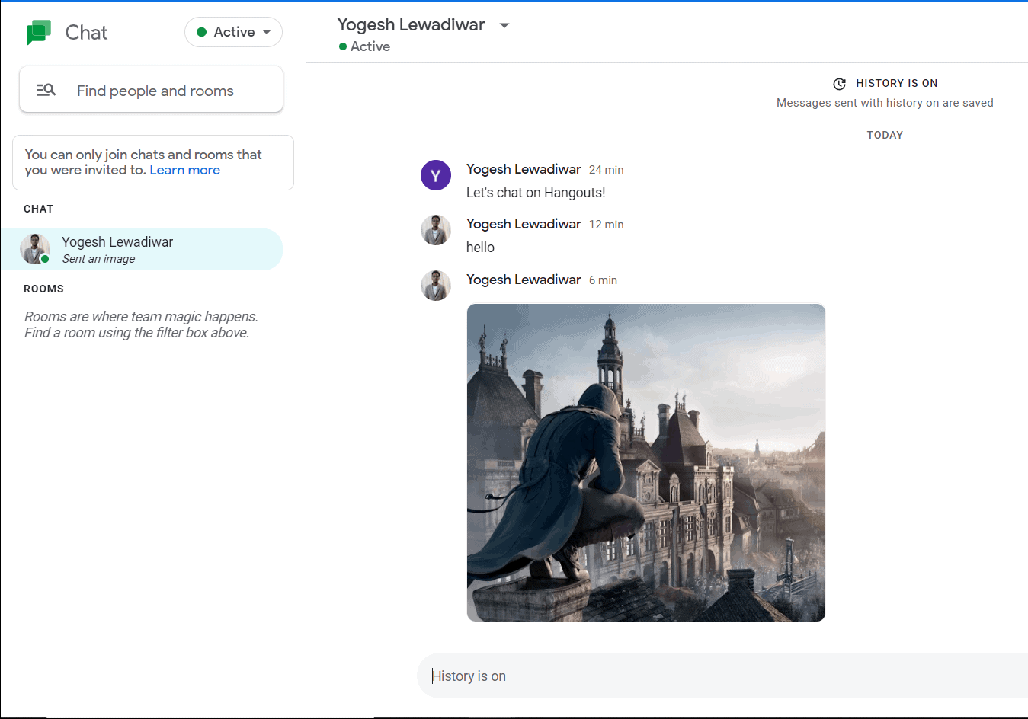Screen dimensions: 1028x719
Task: Click the Google Chat logo icon
Action: pyautogui.click(x=39, y=33)
